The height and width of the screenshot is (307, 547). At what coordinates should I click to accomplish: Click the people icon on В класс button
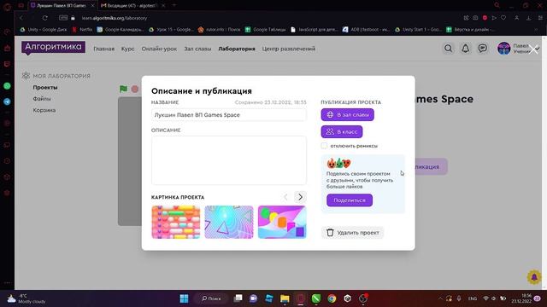330,131
